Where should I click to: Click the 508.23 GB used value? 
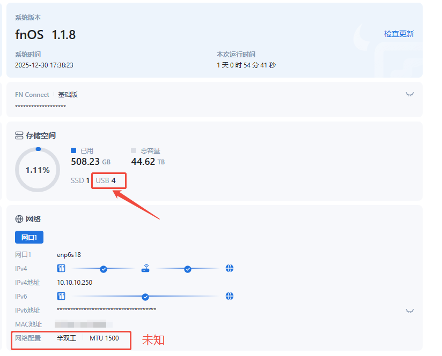point(91,162)
